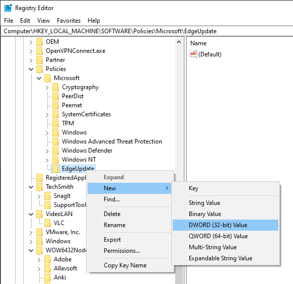
Task: Click the OpenVPNConnect.exe folder icon
Action: (39, 51)
